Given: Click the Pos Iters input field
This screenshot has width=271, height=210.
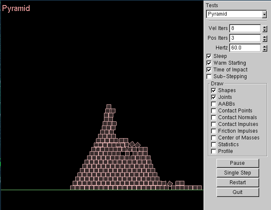Looking at the screenshot, I should [245, 38].
